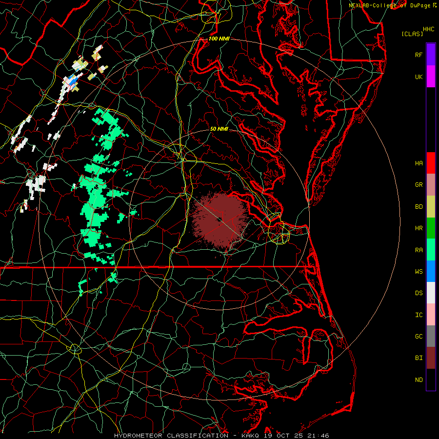Click the UK magenta legend swatch
This screenshot has width=439, height=439.
(x=431, y=77)
